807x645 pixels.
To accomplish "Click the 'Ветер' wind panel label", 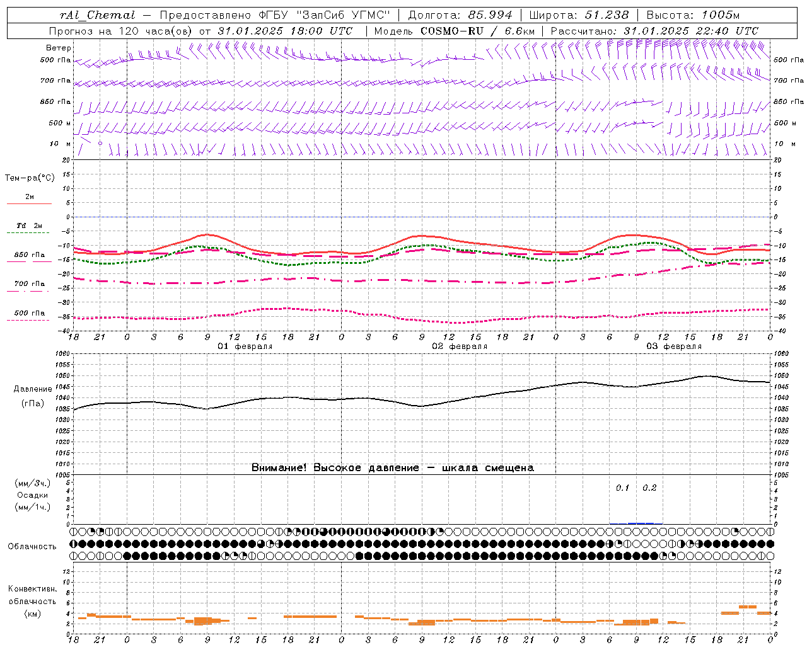I will tap(59, 48).
